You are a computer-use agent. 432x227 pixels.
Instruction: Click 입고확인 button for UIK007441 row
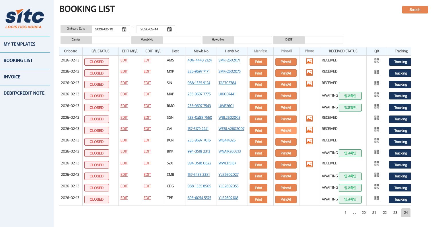(350, 96)
